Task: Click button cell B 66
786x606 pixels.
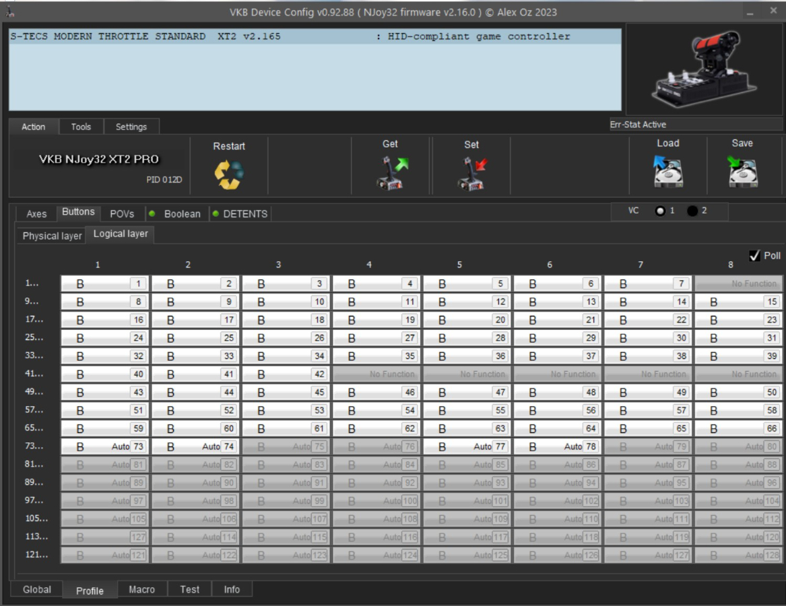Action: coord(738,428)
